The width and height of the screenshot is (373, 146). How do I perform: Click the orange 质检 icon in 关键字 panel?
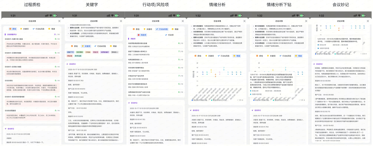[72, 46]
